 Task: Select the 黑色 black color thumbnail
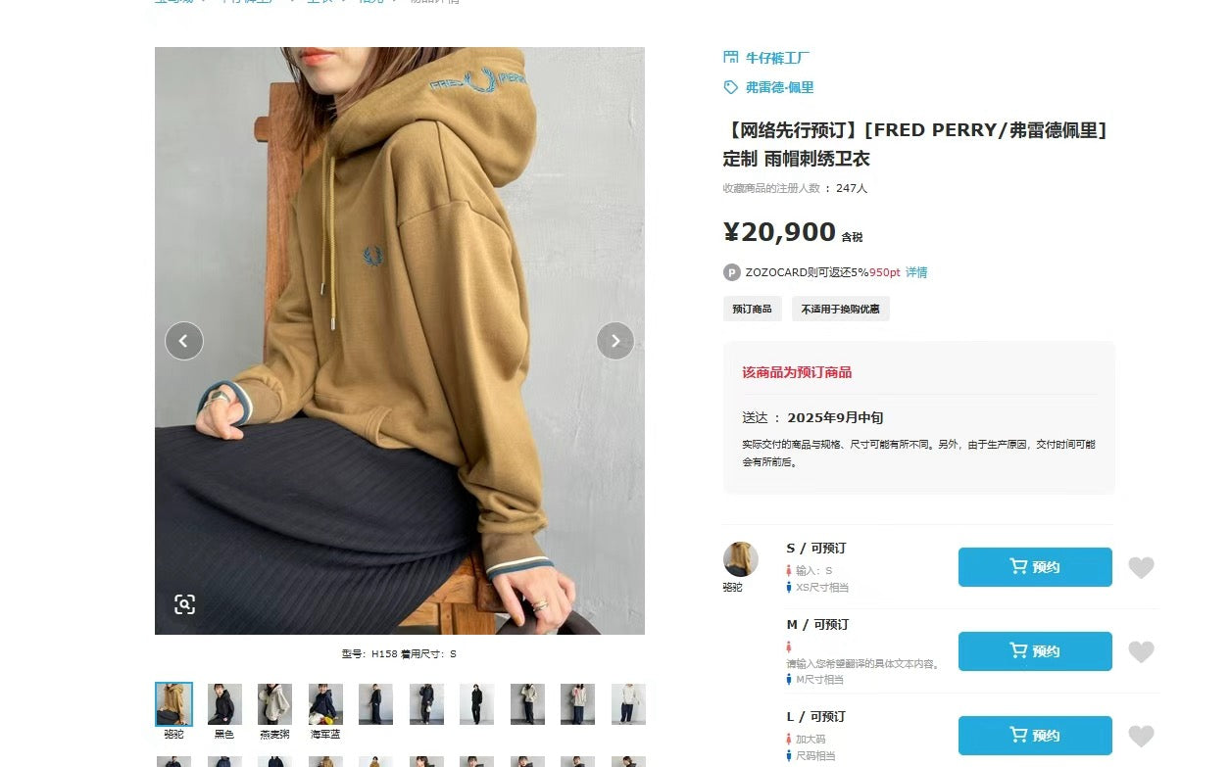pyautogui.click(x=224, y=704)
